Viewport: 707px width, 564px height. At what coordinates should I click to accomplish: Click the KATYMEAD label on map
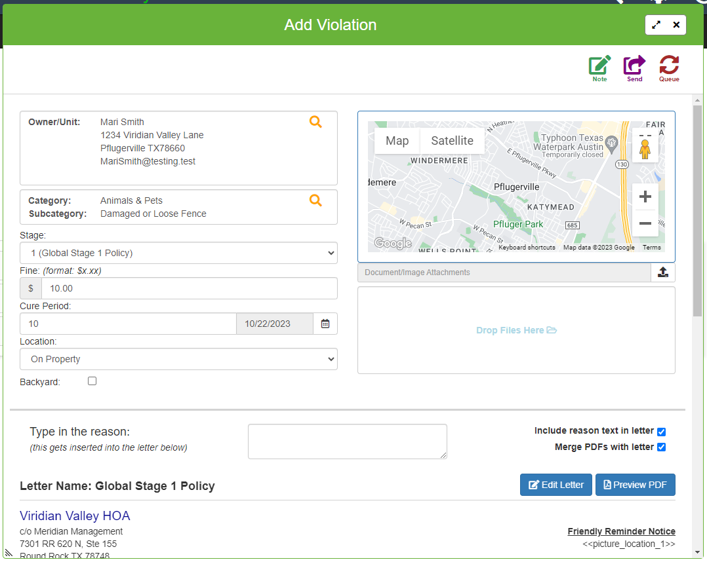[x=550, y=207]
